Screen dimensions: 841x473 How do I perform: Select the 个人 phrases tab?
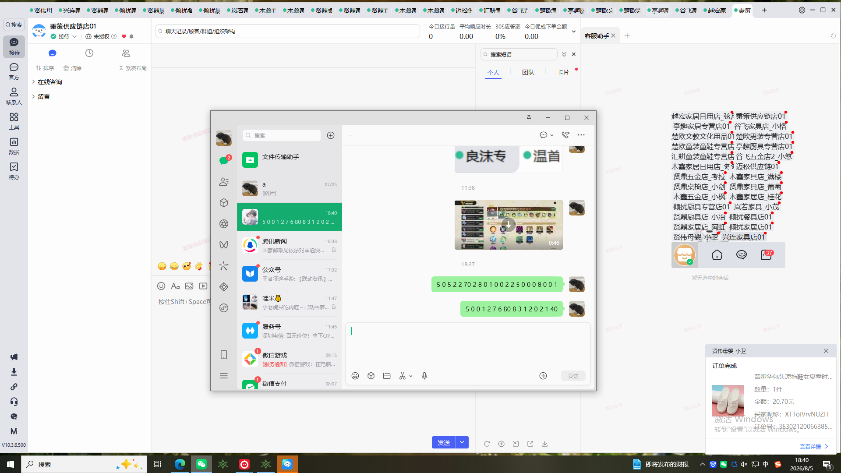click(x=493, y=73)
